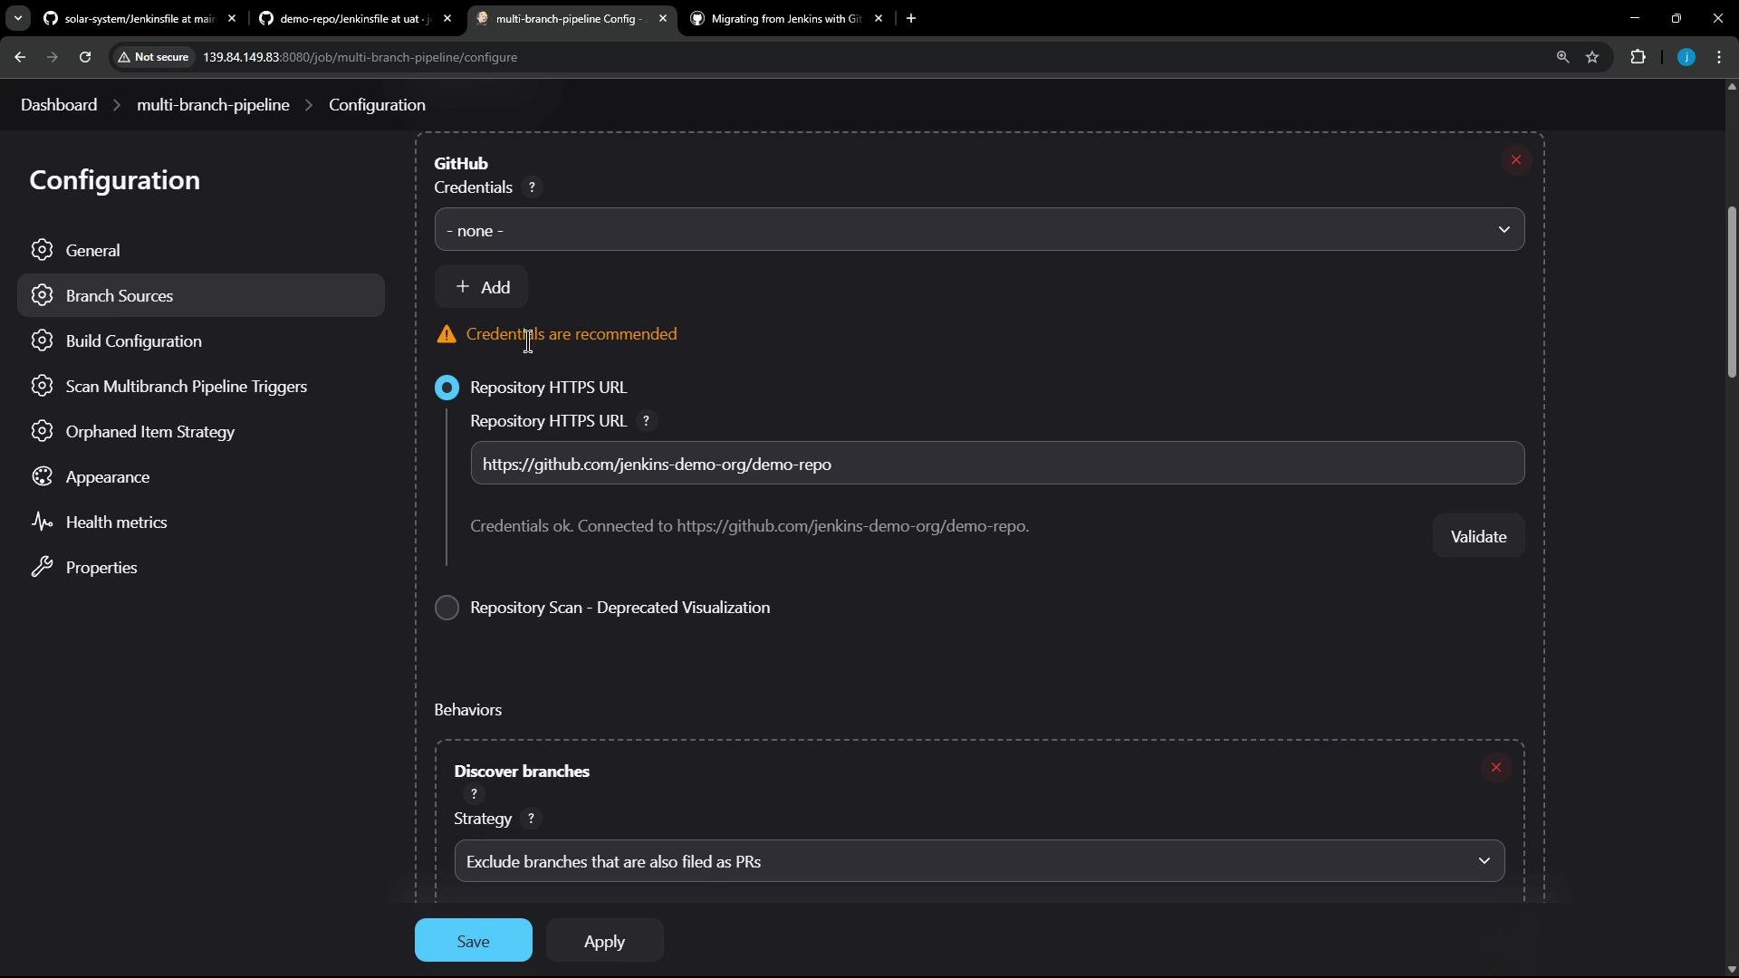This screenshot has width=1739, height=978.
Task: Click the Health metrics pulse icon
Action: click(x=42, y=522)
